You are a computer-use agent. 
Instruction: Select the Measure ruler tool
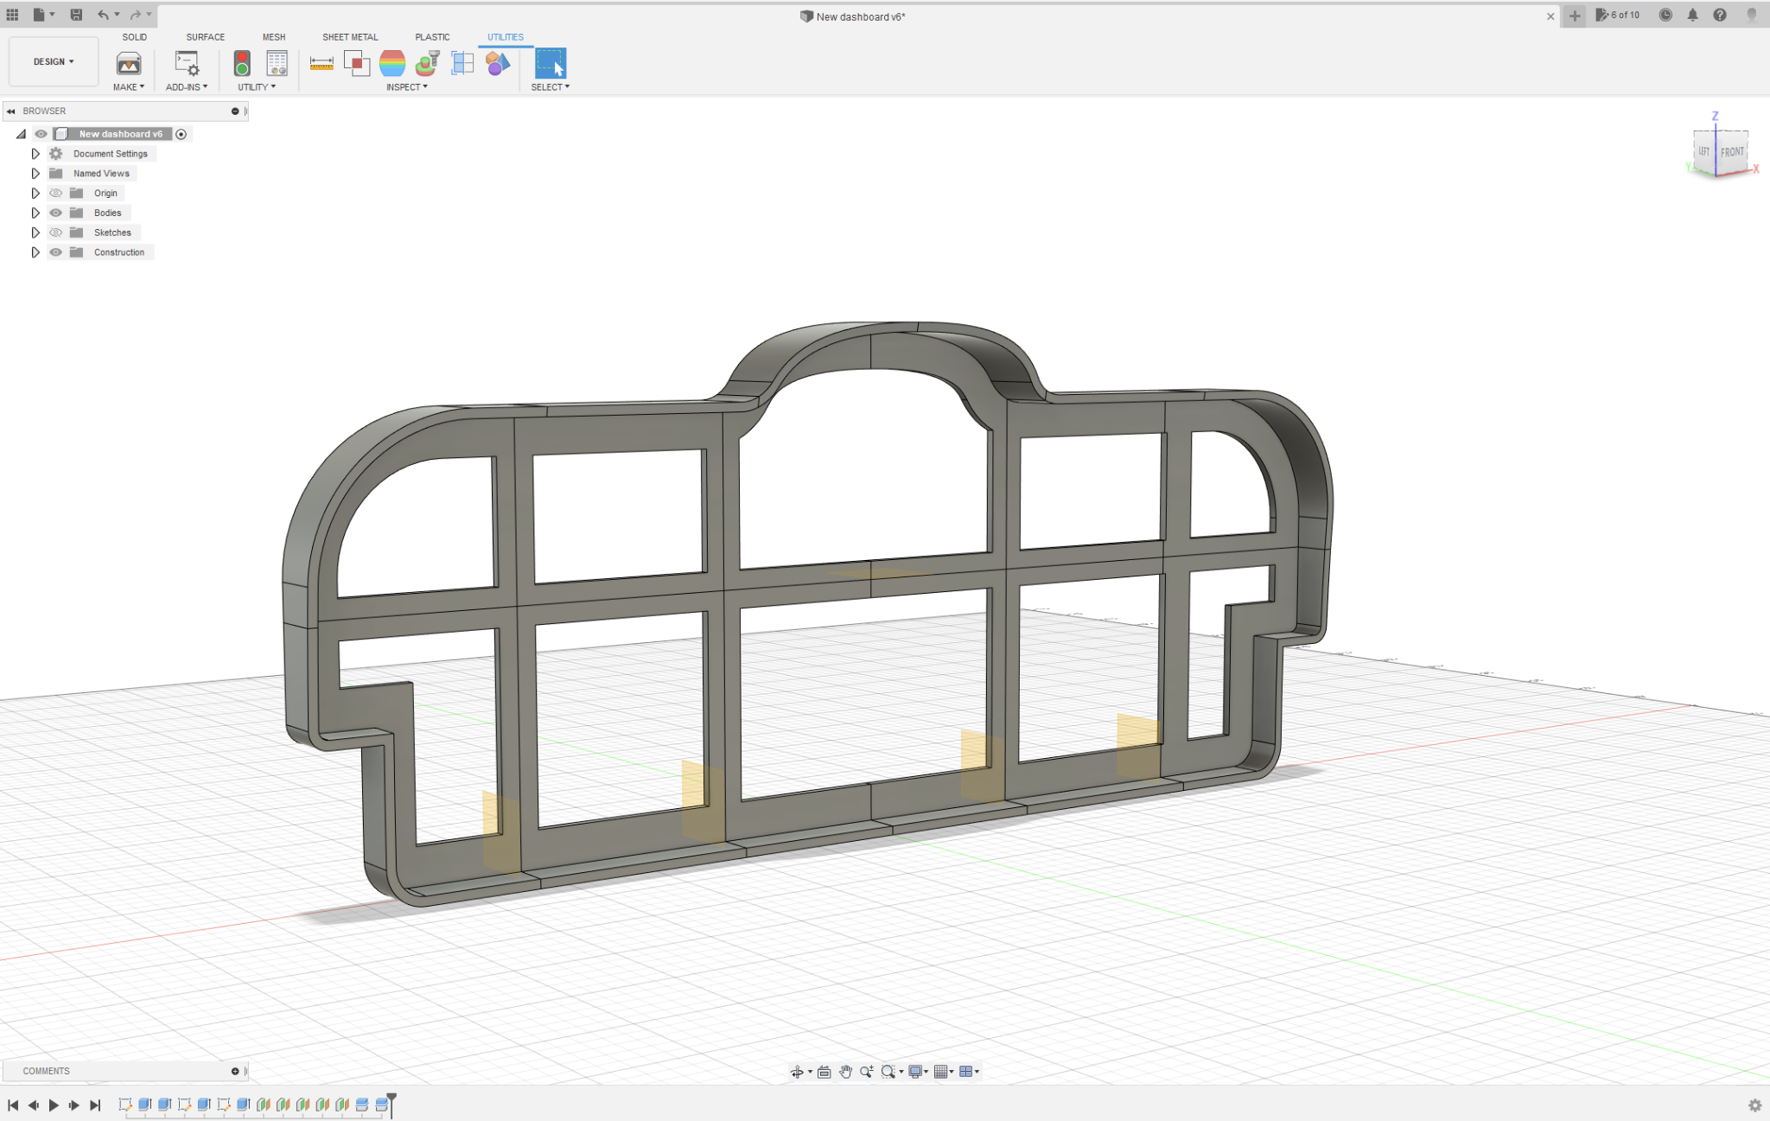[x=322, y=63]
